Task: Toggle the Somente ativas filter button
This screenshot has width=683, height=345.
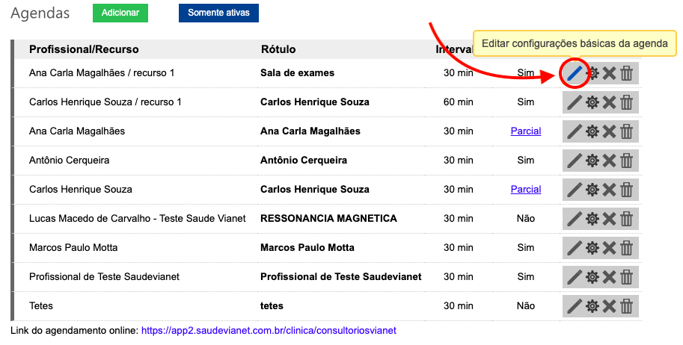Action: click(218, 13)
